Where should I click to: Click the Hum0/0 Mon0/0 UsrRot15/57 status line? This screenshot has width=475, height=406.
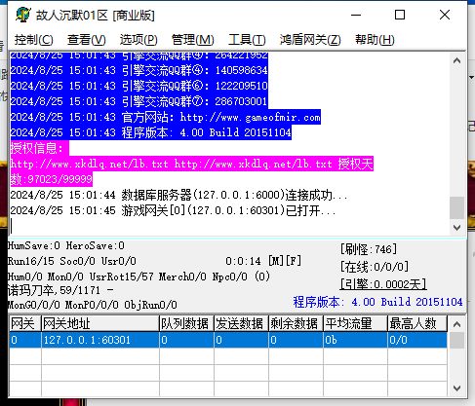click(139, 277)
